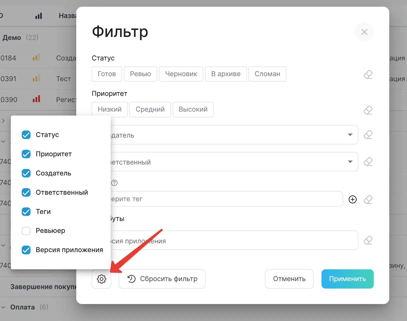Open the Создатель dropdown

point(350,135)
